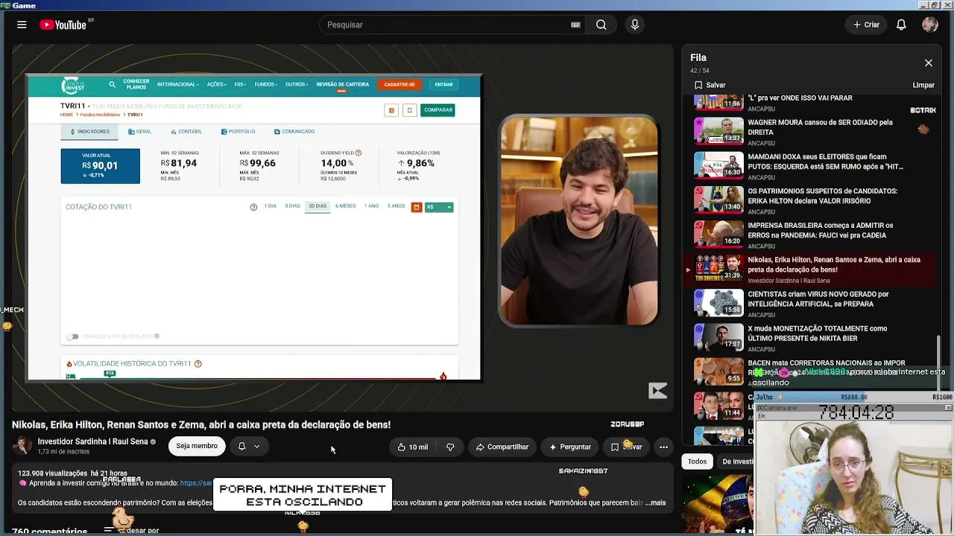954x536 pixels.
Task: Click the orange wallet icon beside the bookmark
Action: 391,110
